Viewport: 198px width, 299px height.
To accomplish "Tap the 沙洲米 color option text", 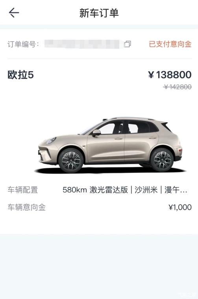I will click(146, 190).
